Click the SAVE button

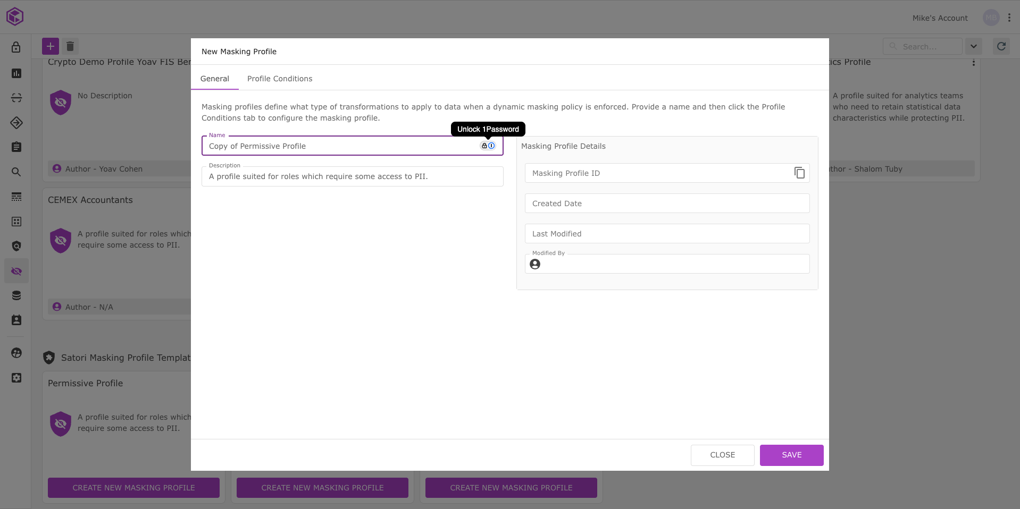click(791, 455)
